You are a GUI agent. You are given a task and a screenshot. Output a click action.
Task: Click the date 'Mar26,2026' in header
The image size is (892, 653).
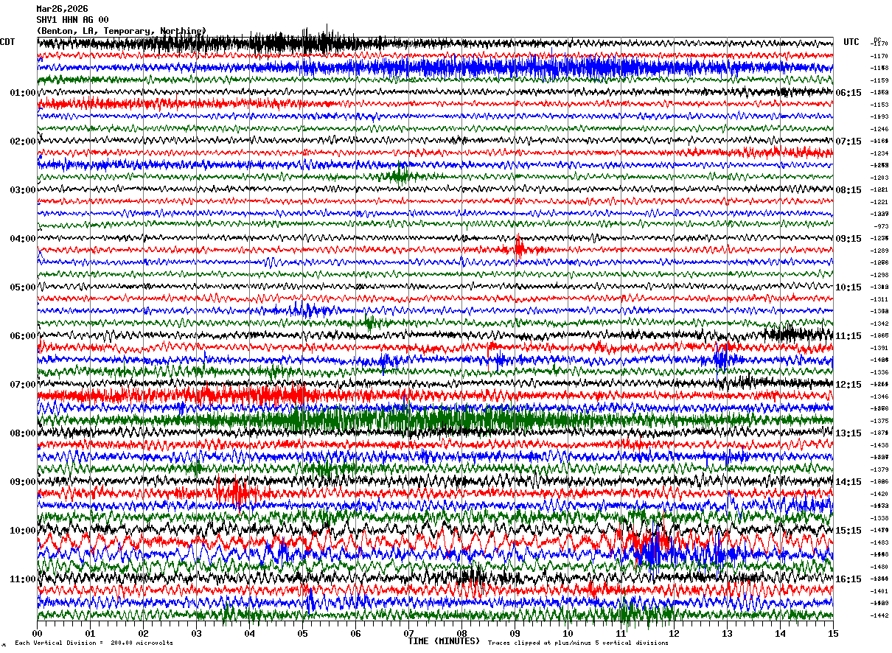click(x=62, y=9)
